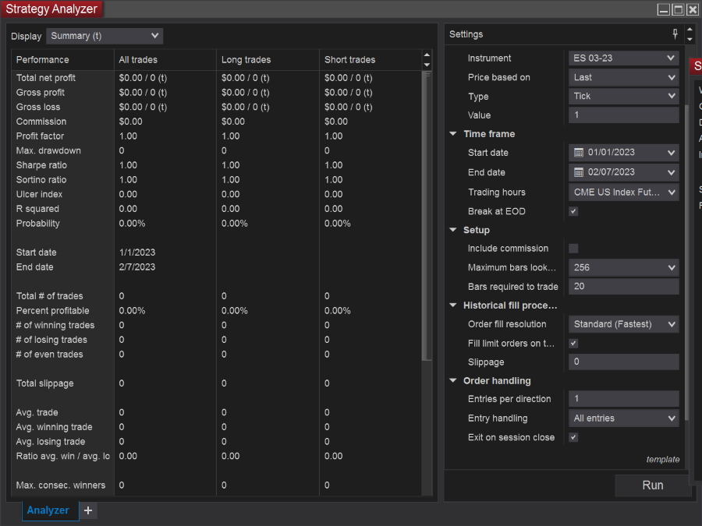Select the Commission row label
The width and height of the screenshot is (702, 526).
(41, 122)
